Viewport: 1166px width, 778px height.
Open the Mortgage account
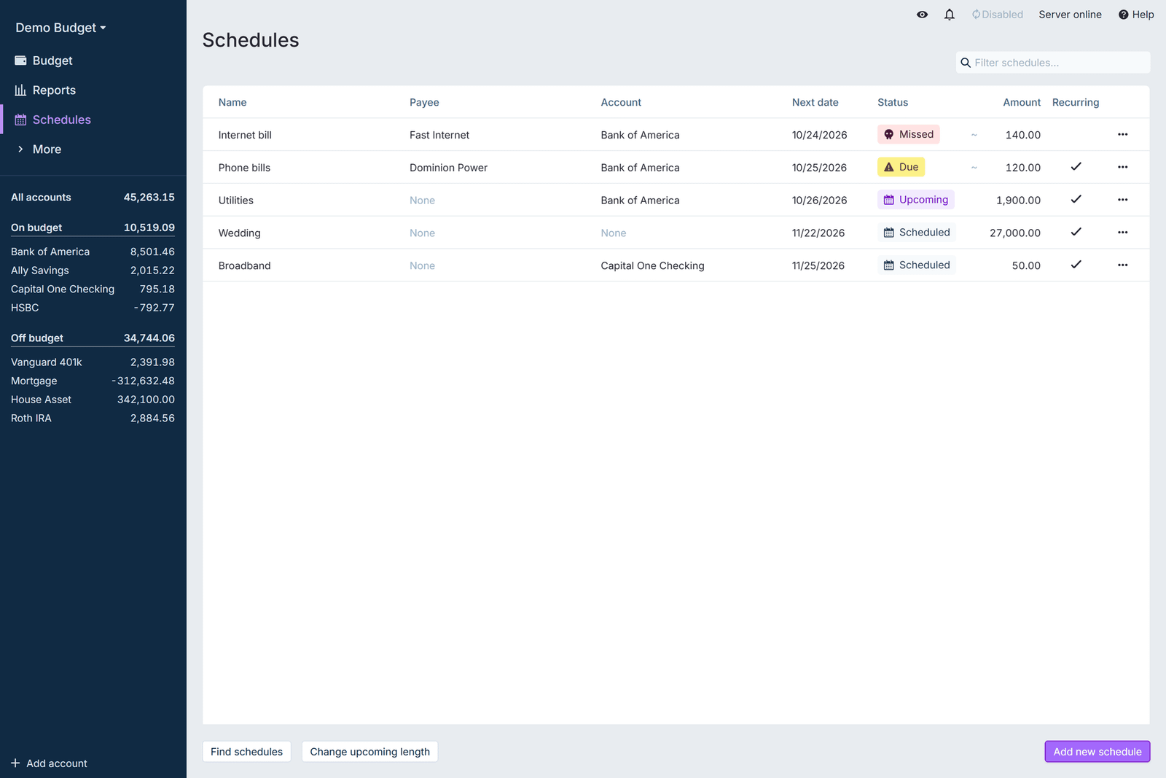click(x=93, y=381)
